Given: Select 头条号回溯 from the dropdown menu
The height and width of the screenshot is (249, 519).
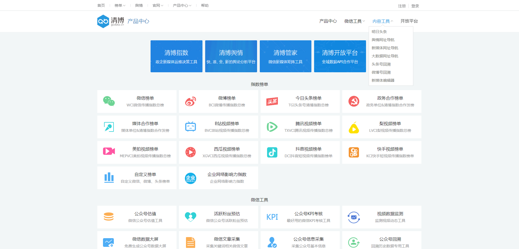Looking at the screenshot, I should (x=381, y=64).
